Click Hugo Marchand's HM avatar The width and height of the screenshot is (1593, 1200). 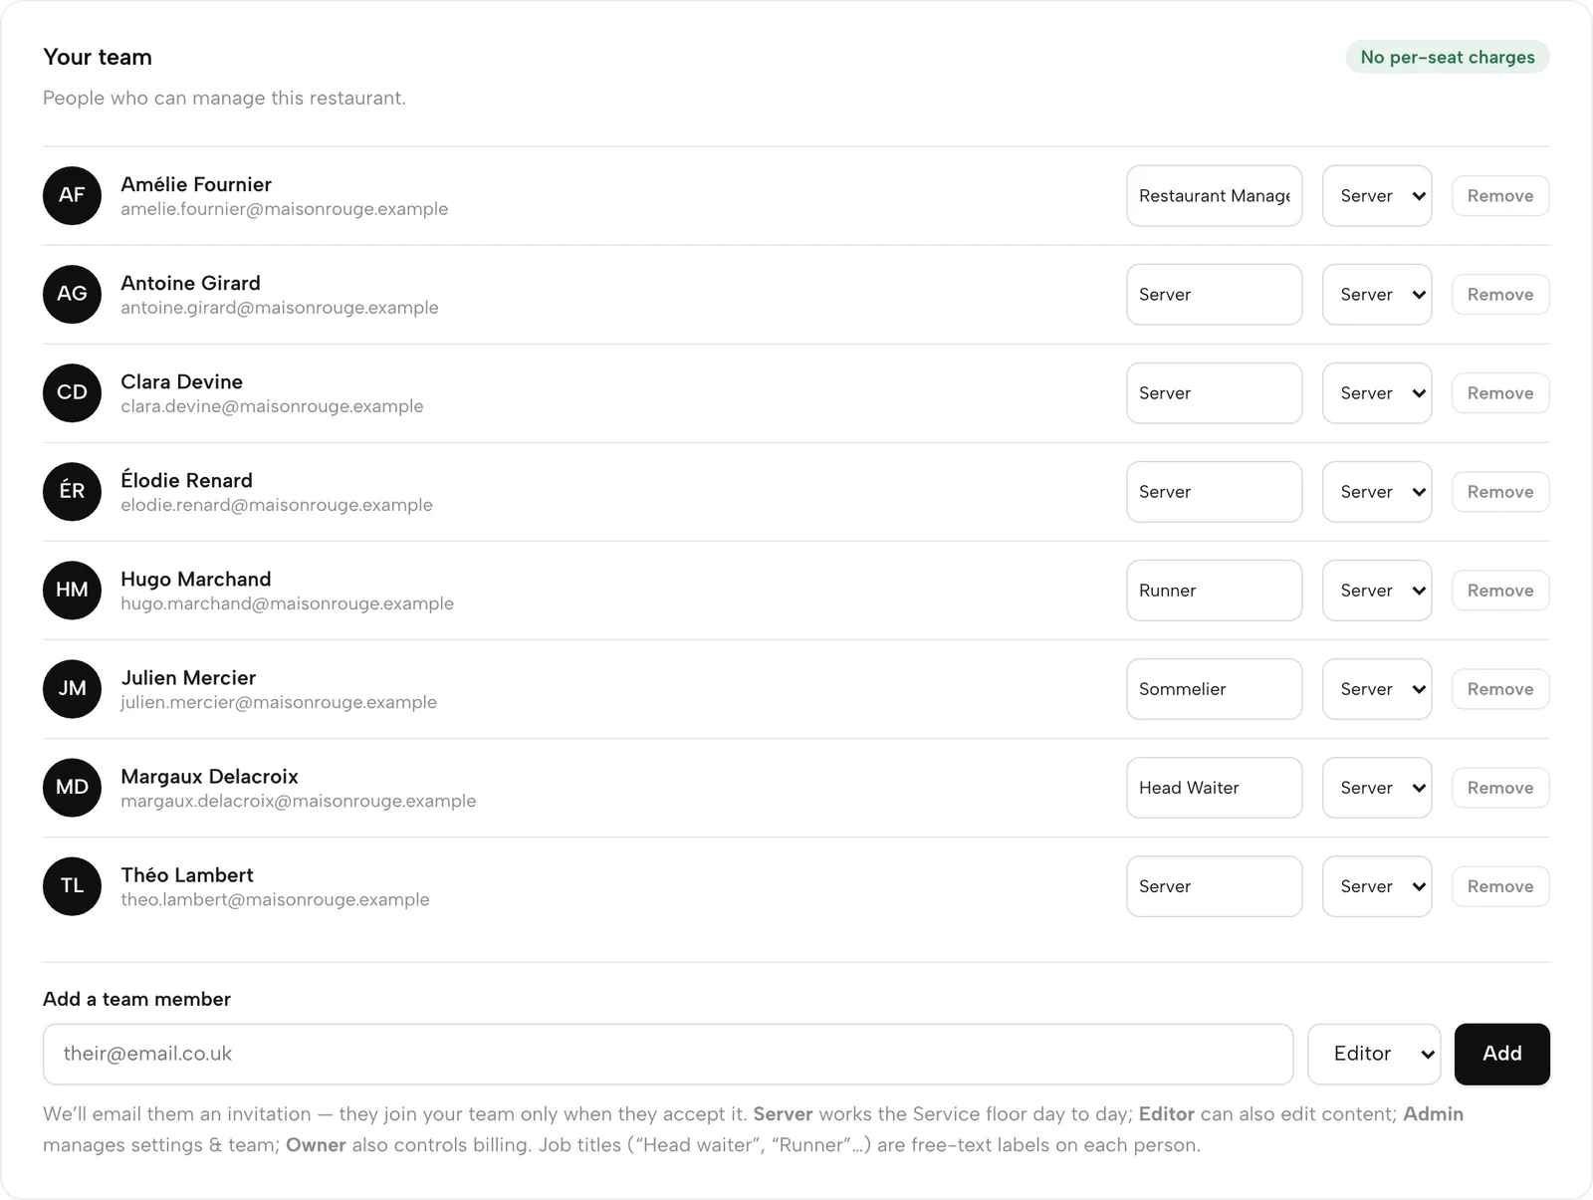72,590
